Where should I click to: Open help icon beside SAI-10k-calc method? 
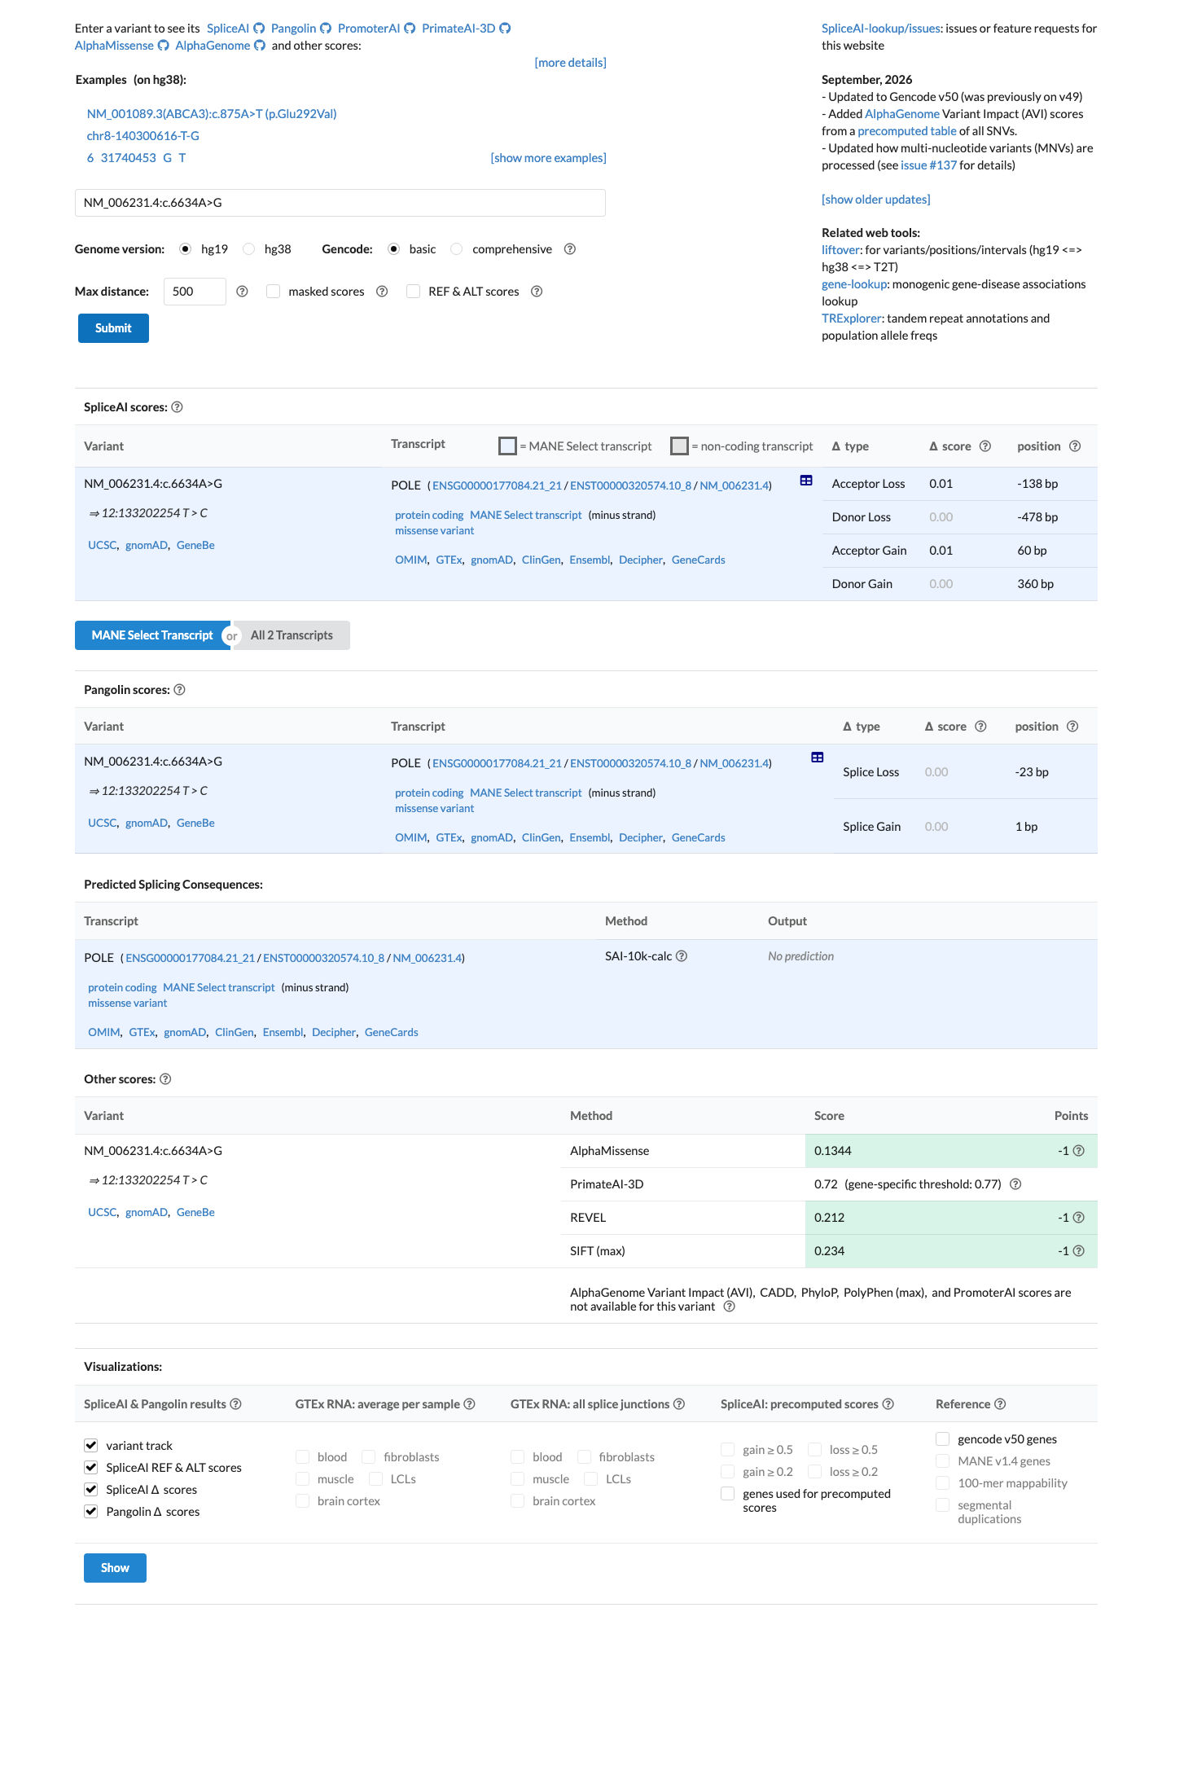(682, 956)
